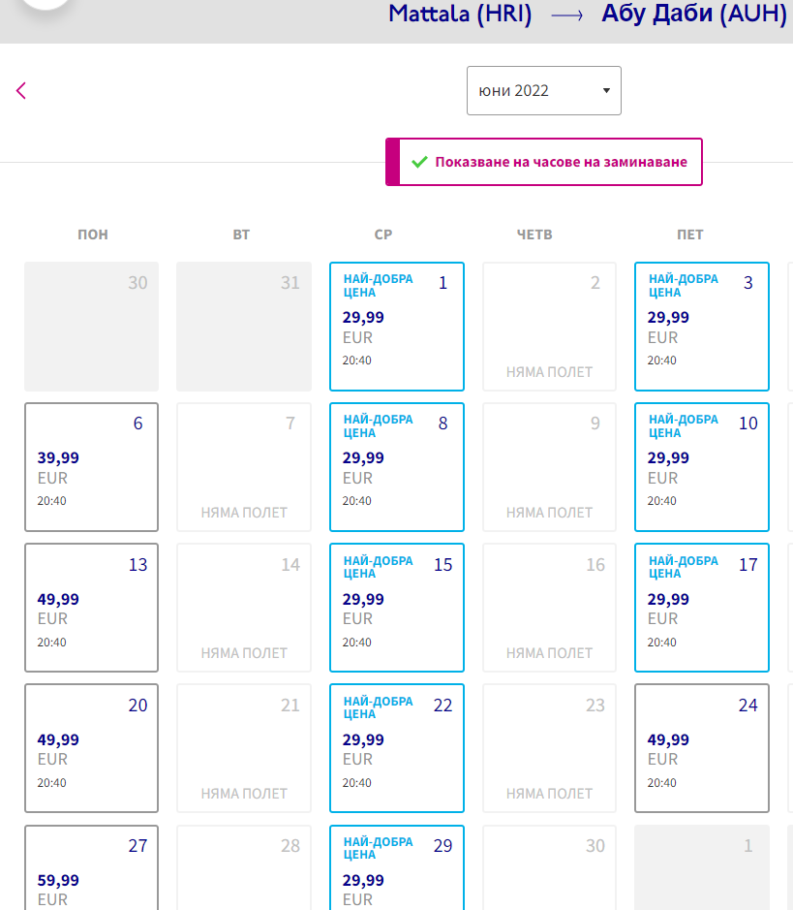The height and width of the screenshot is (910, 793).
Task: Choose the June 22 best price date
Action: click(397, 748)
